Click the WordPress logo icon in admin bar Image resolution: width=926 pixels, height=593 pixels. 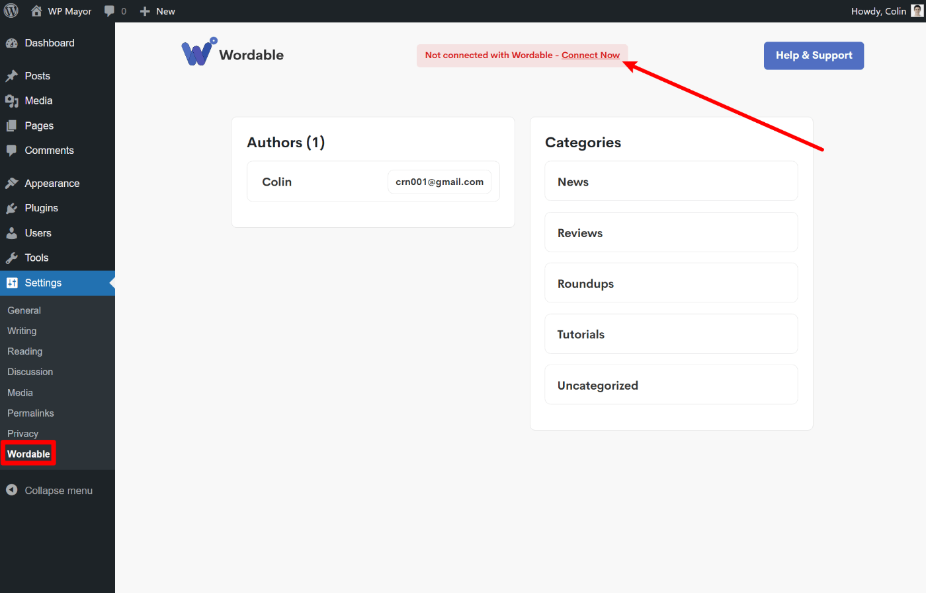(11, 11)
